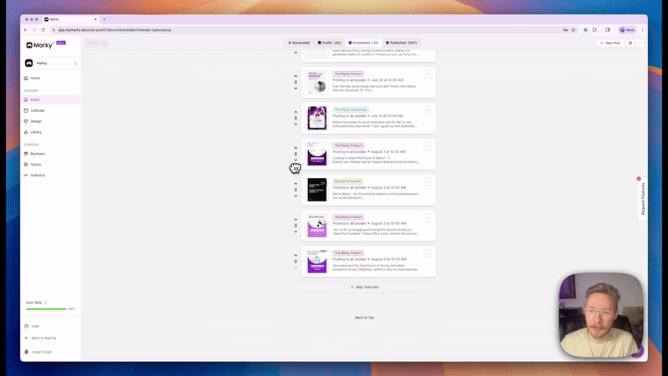The width and height of the screenshot is (668, 376).
Task: Expand the Marky workspace switcher
Action: click(52, 63)
